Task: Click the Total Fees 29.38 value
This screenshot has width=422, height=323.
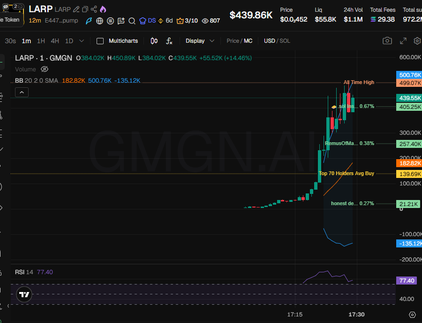Action: (x=383, y=19)
